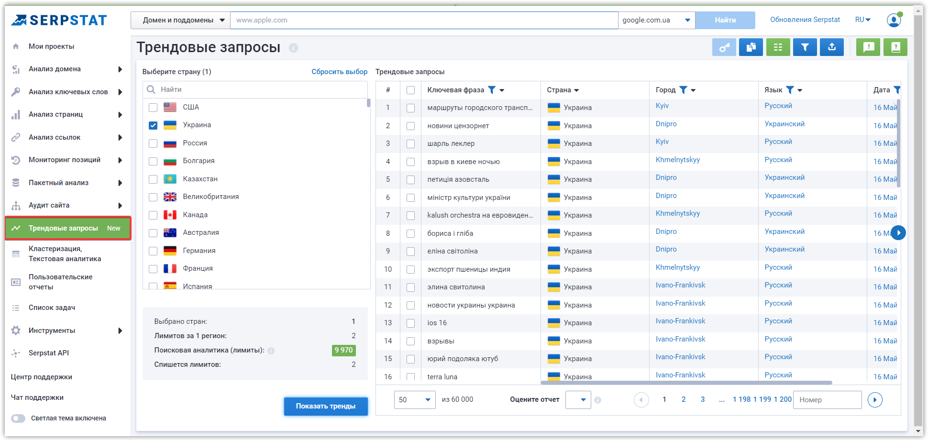Viewport: 928px width, 441px height.
Task: Filter the Язык column
Action: 790,90
